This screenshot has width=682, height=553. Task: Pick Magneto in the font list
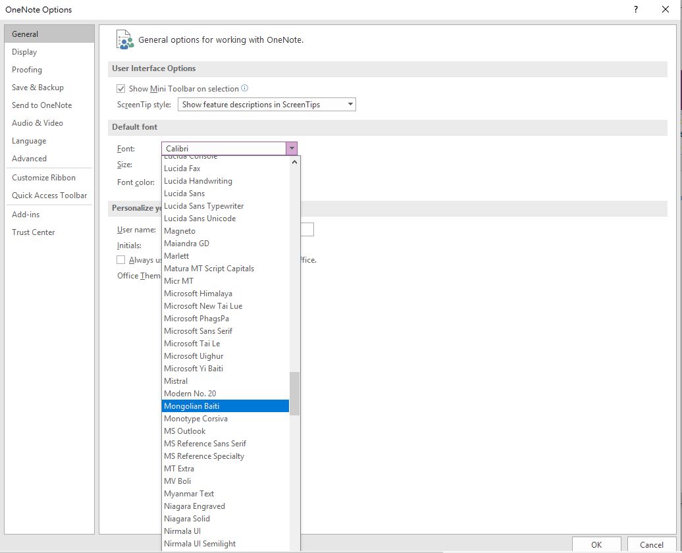tap(225, 231)
